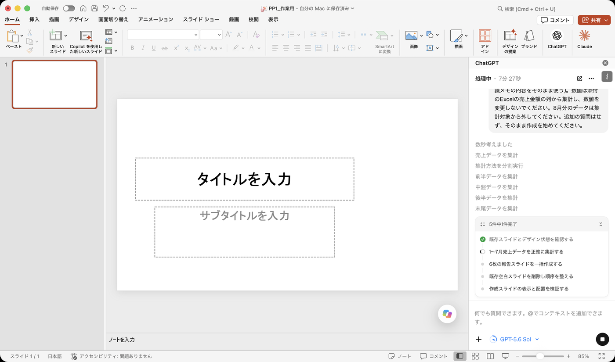Click new chat compose icon in ChatGPT panel
The width and height of the screenshot is (615, 362).
tap(579, 79)
